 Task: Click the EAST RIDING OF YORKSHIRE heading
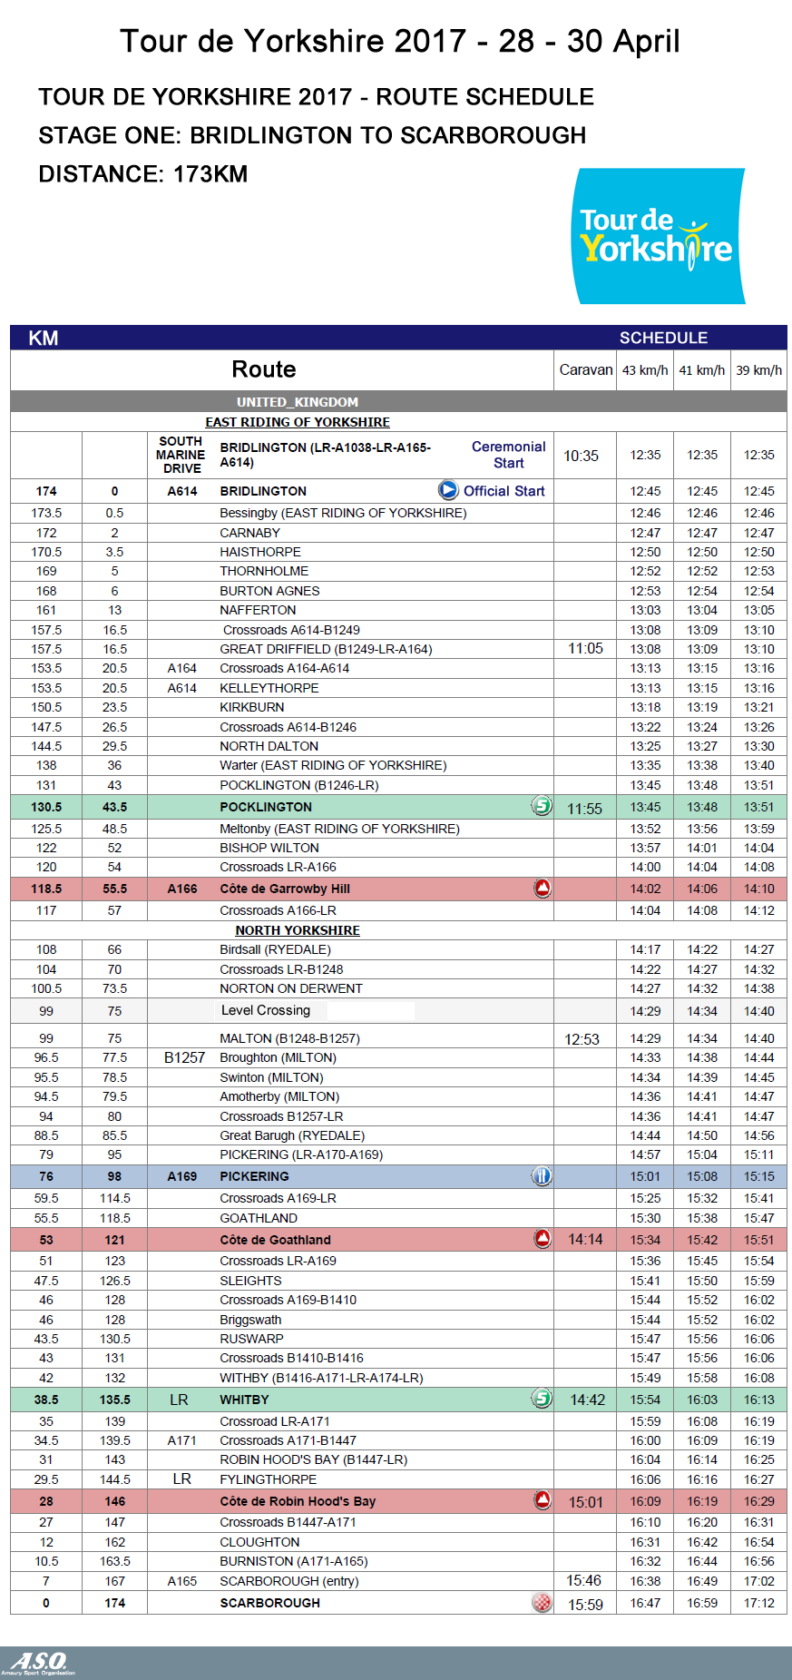[x=298, y=422]
